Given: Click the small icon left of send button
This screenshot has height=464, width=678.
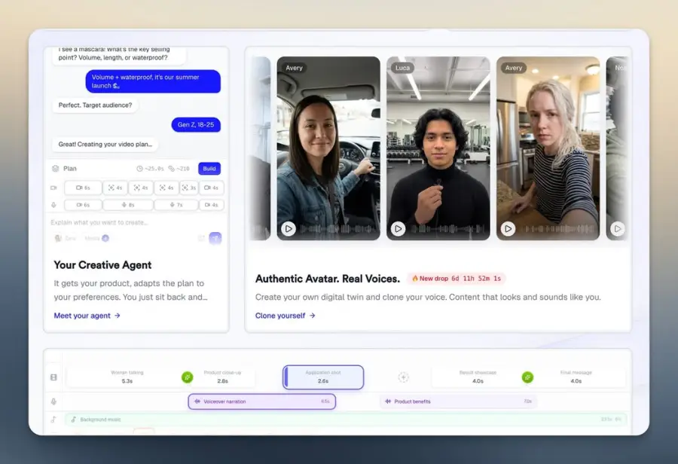Looking at the screenshot, I should [201, 238].
